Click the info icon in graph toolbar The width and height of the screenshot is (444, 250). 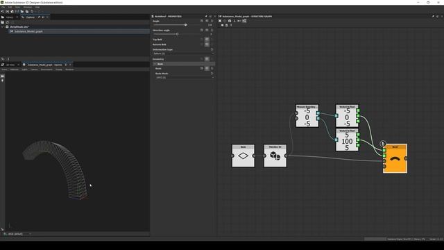tap(234, 21)
